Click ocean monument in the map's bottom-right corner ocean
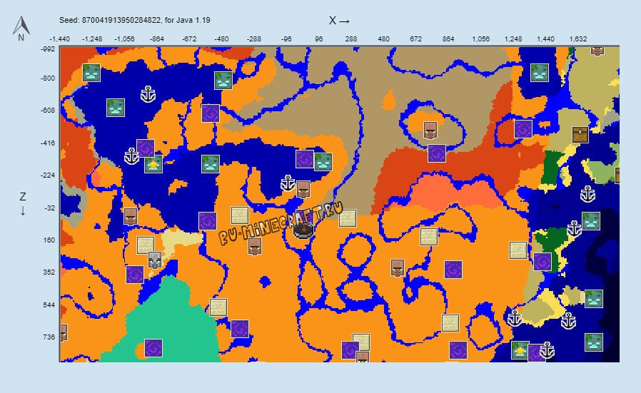 click(594, 342)
